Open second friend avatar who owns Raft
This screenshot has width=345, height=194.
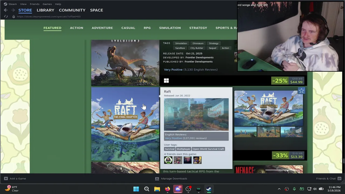tap(178, 160)
